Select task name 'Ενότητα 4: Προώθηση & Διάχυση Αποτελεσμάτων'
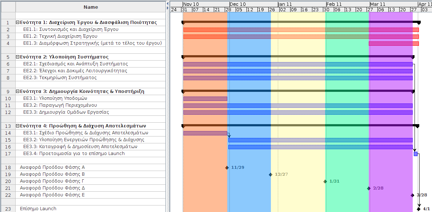Image resolution: width=432 pixels, height=212 pixels. point(83,126)
